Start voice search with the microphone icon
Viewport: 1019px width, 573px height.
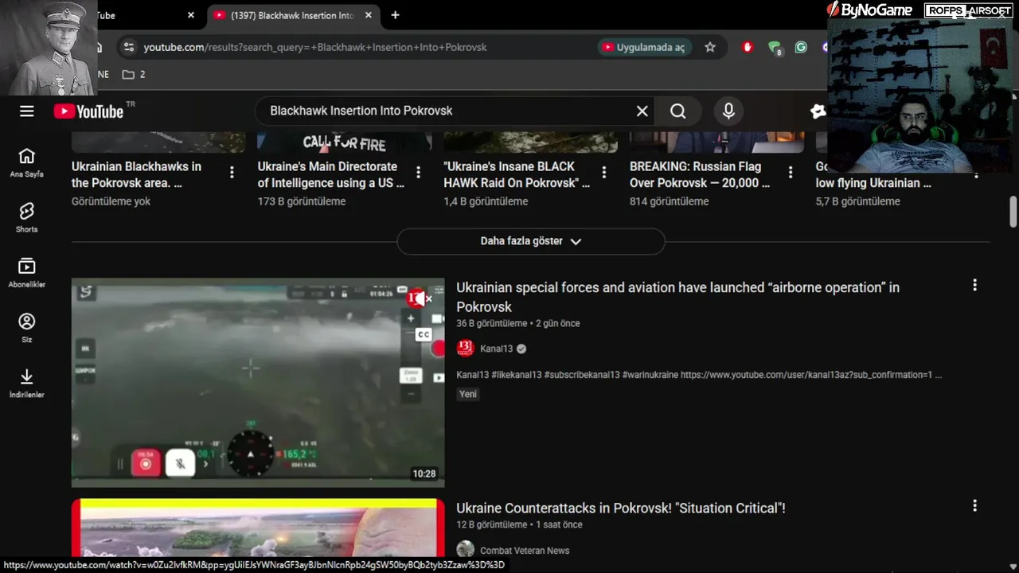coord(728,111)
